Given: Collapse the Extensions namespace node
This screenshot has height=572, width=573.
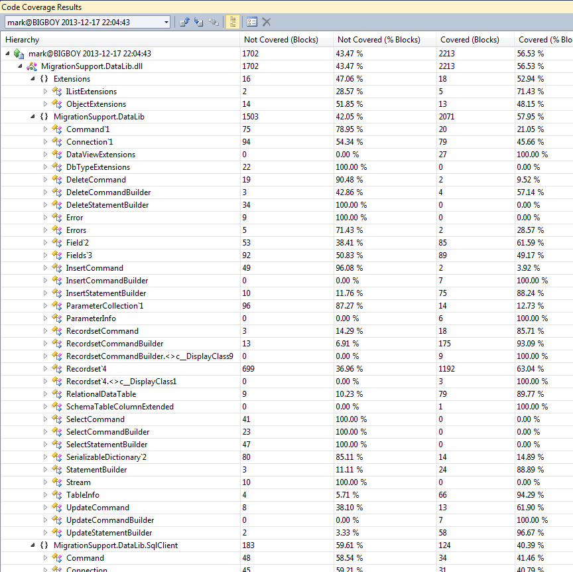Looking at the screenshot, I should pos(33,79).
